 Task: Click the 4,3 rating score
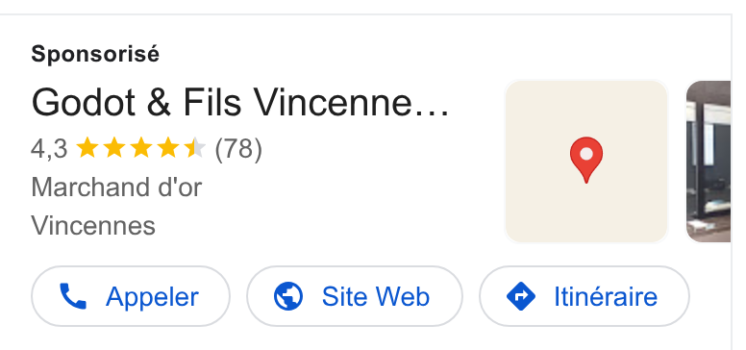click(49, 149)
